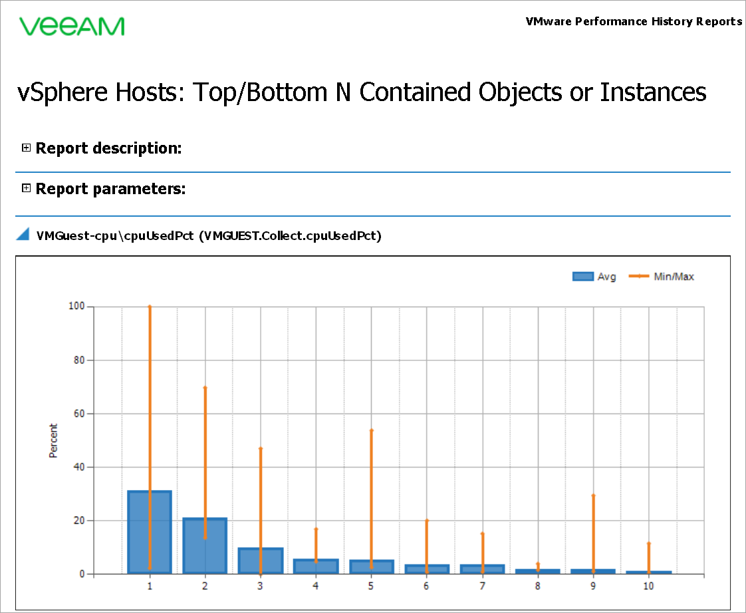Image resolution: width=746 pixels, height=613 pixels.
Task: Click the Min/Max line for item 6
Action: (427, 547)
